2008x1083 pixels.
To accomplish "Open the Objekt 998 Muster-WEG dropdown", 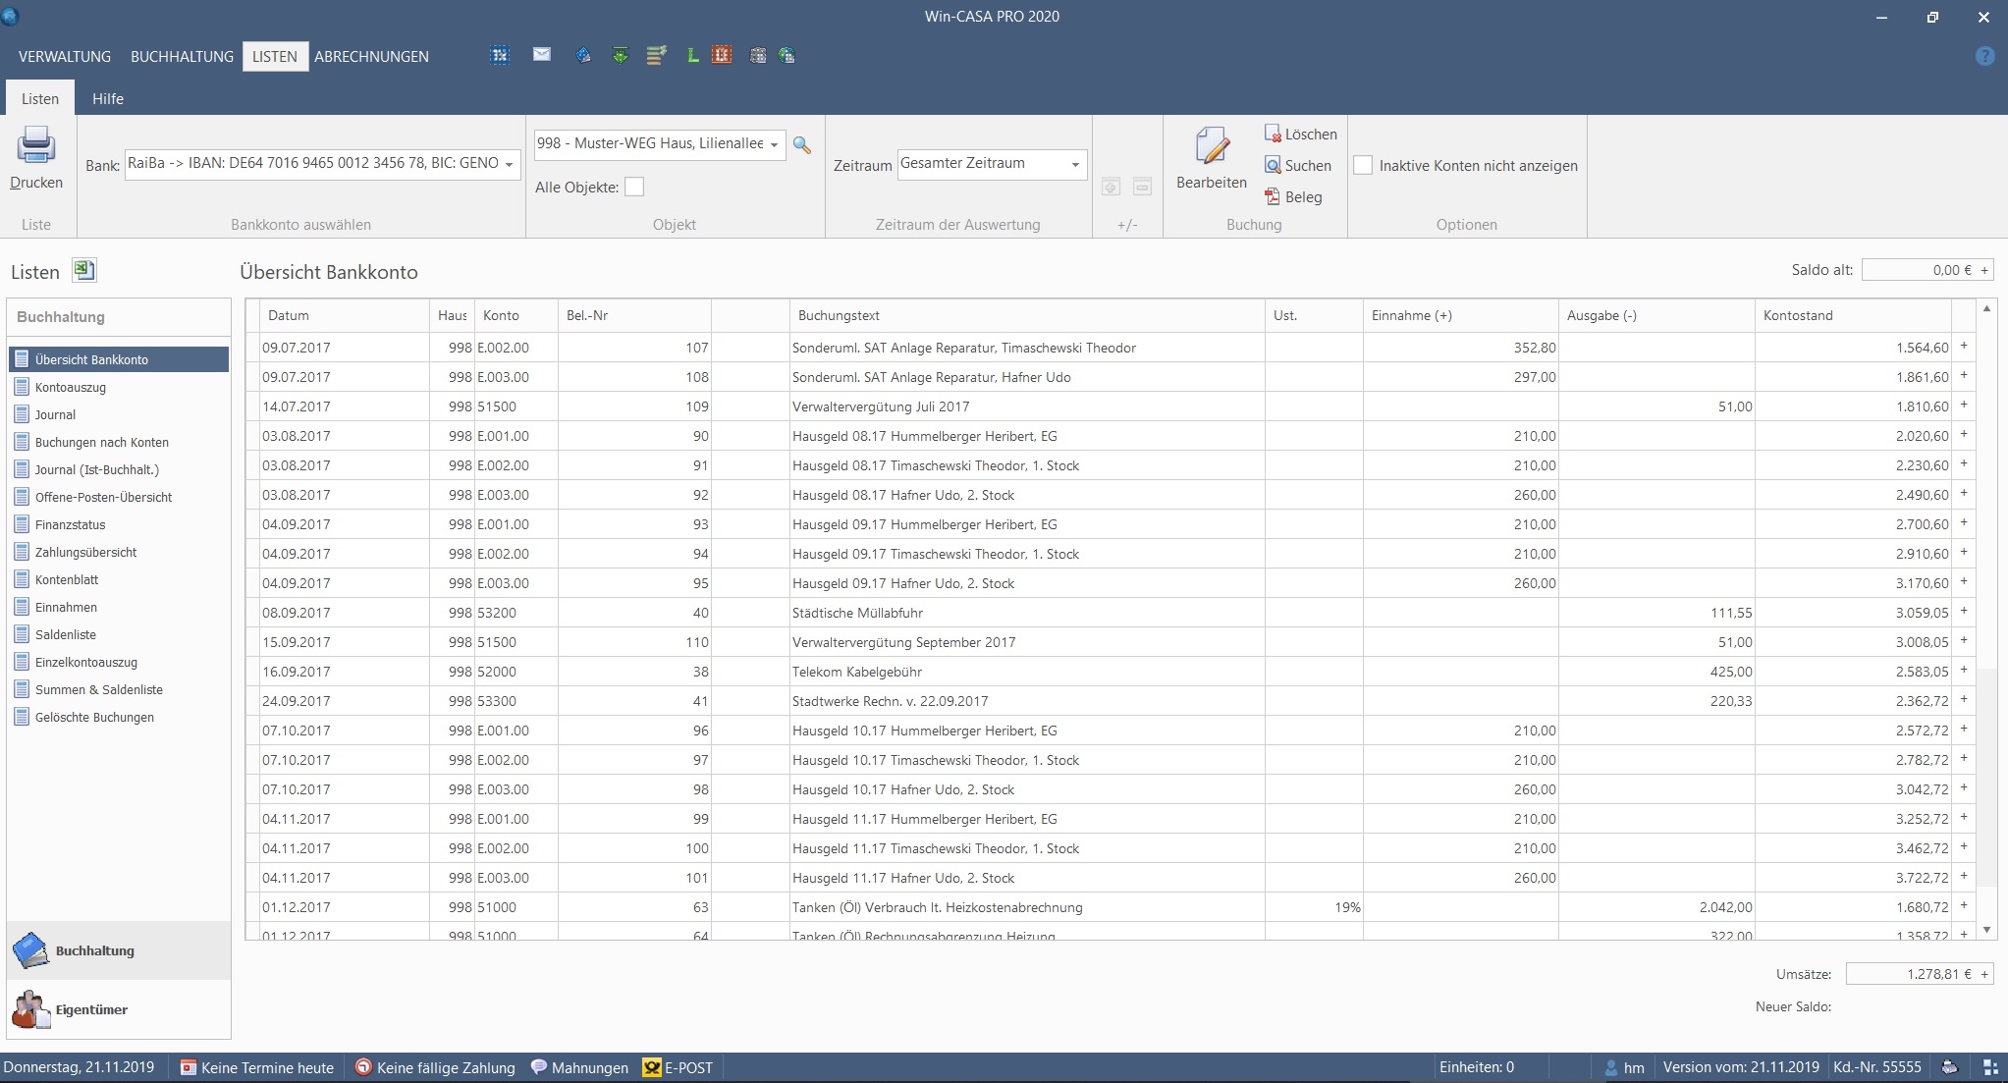I will (774, 144).
